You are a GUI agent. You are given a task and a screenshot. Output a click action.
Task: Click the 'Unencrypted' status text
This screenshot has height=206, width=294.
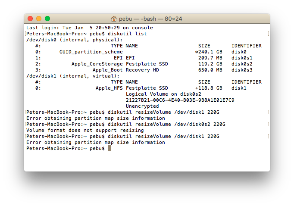point(142,106)
